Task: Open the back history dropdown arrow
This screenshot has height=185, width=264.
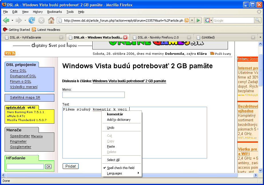Action: [x=12, y=21]
